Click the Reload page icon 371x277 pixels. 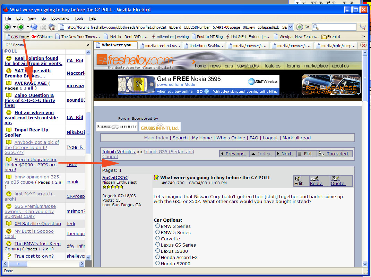coord(34,27)
